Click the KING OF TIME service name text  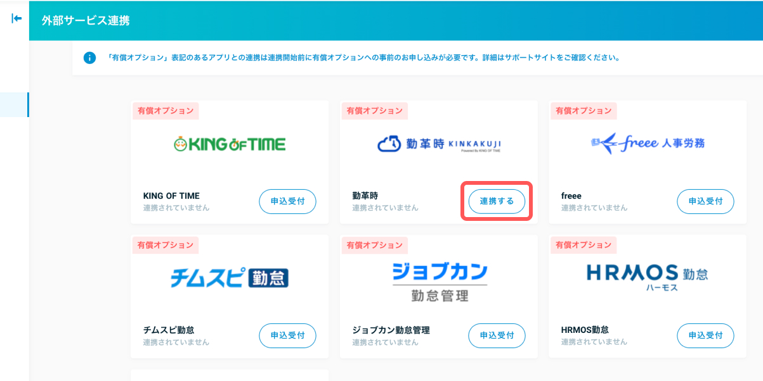tap(171, 196)
